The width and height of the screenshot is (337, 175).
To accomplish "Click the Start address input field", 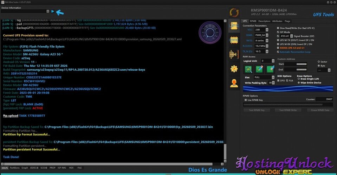I will 296,64.
